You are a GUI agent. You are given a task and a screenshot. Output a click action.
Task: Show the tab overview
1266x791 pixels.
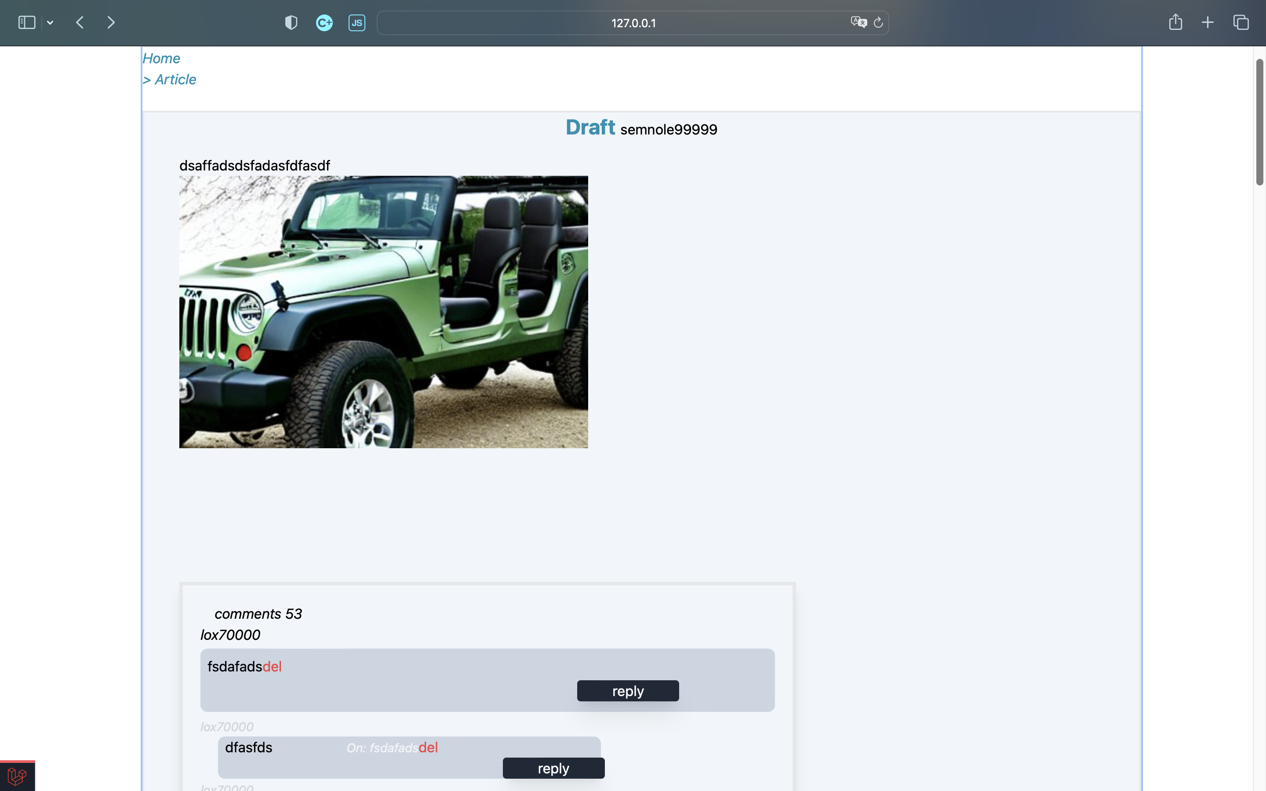(x=1241, y=22)
